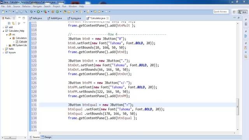Open the Source menu
This screenshot has width=249, height=140.
pos(16,6)
